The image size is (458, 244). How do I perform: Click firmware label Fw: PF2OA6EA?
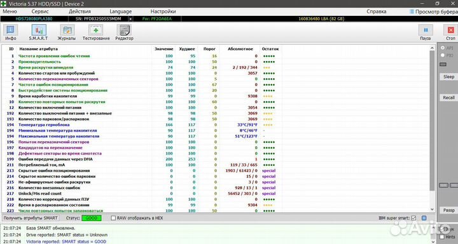pos(157,18)
